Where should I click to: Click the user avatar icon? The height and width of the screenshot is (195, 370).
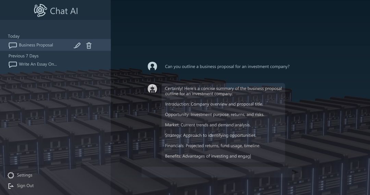click(152, 66)
